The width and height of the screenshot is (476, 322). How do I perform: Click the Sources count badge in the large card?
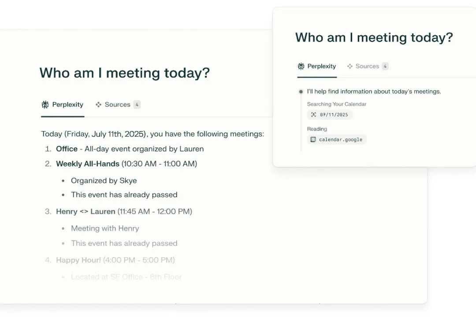[137, 105]
